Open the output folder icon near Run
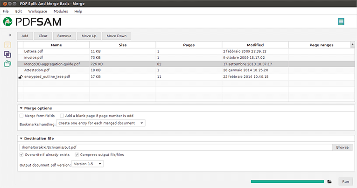 (329, 181)
